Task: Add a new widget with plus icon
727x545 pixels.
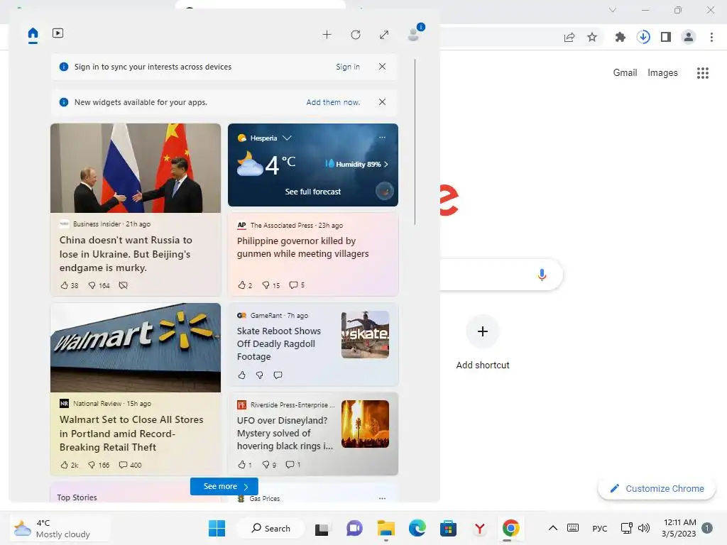Action: [x=327, y=35]
